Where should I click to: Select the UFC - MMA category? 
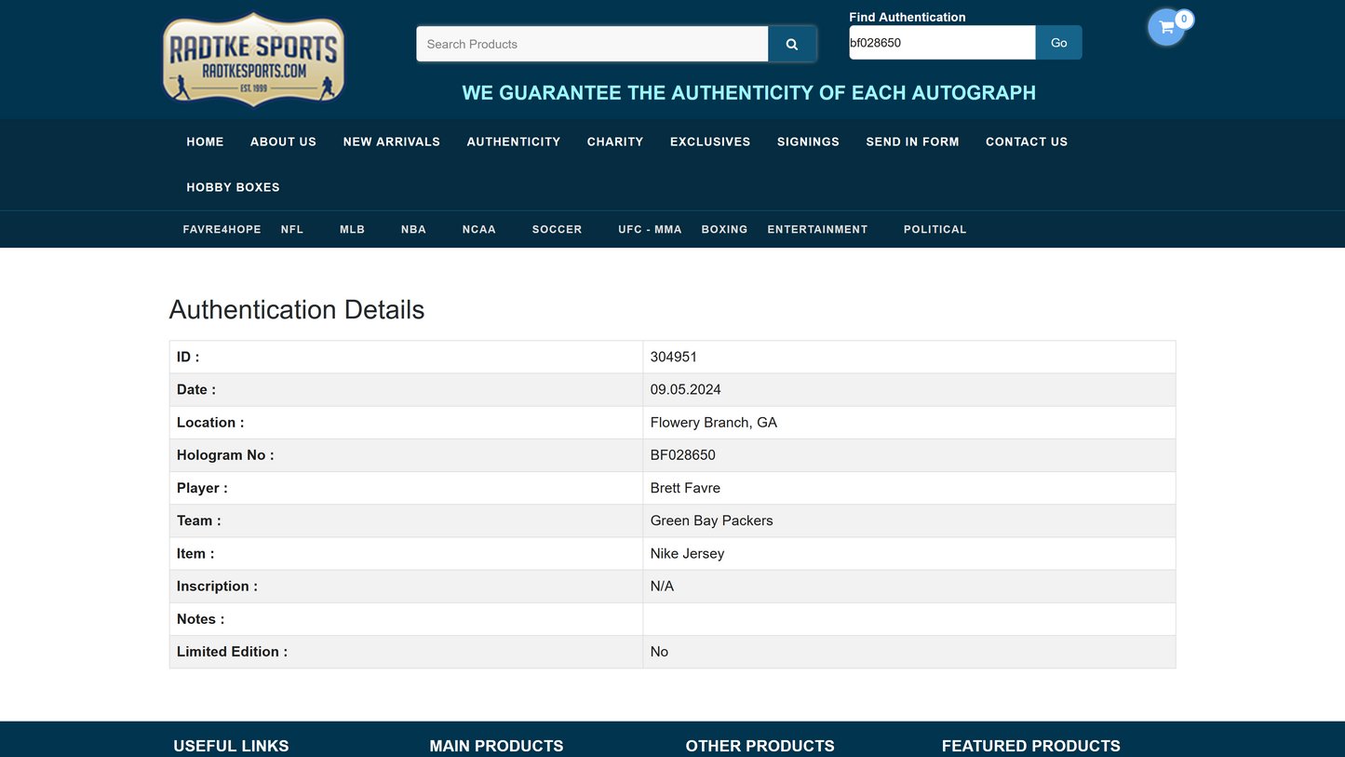(650, 229)
